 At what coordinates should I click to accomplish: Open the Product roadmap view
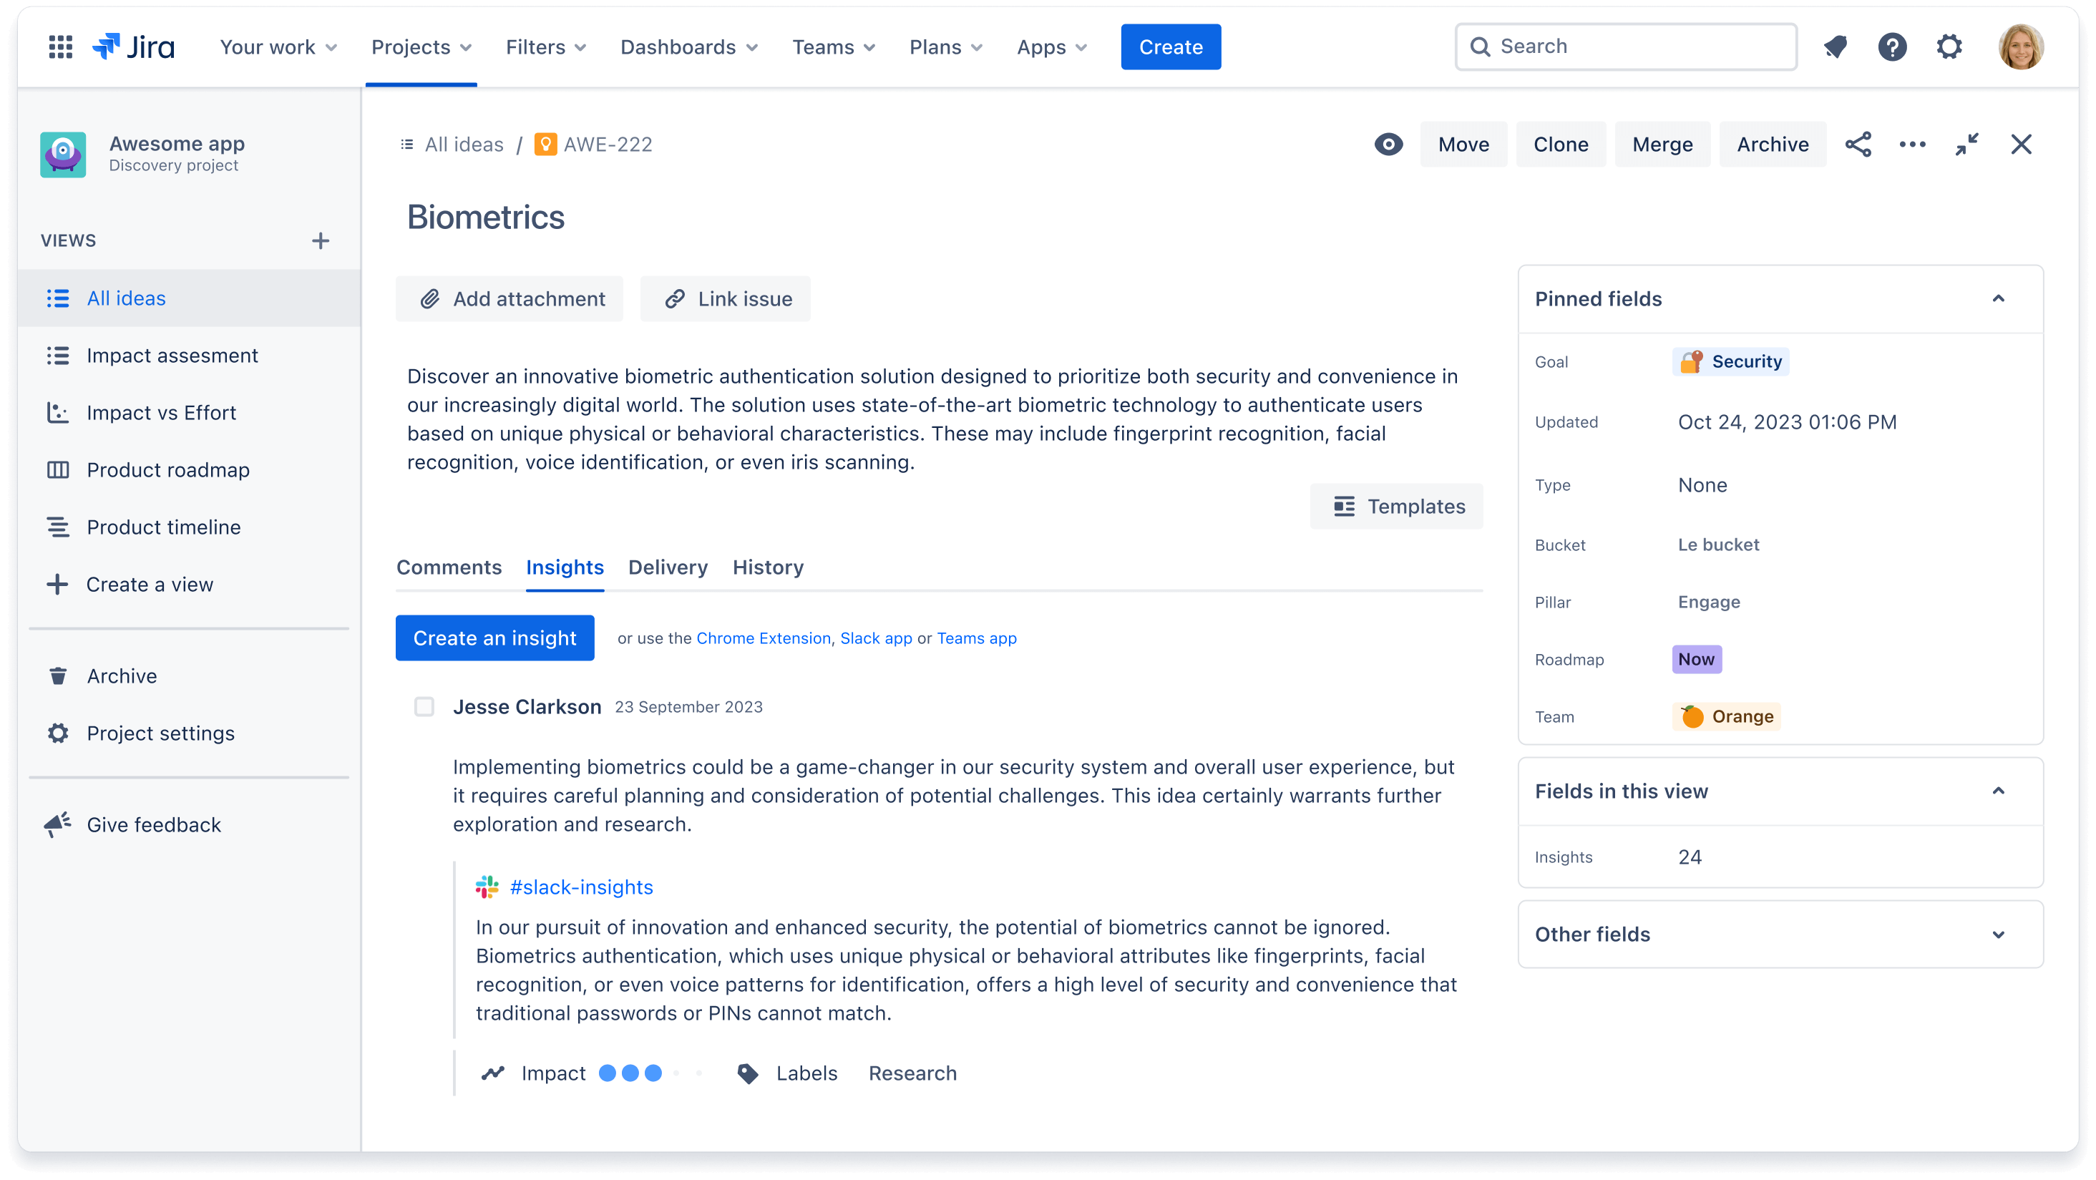[x=167, y=469]
